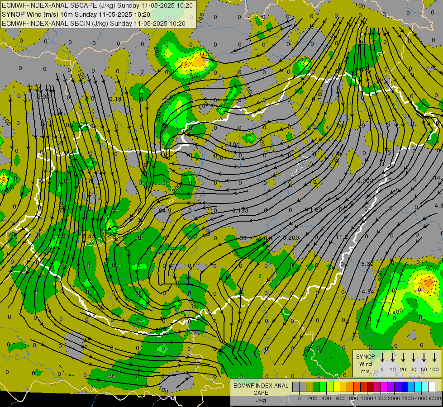The image size is (443, 407).
Task: Click the 30 m/s wind arrow in legend
Action: tap(413, 358)
